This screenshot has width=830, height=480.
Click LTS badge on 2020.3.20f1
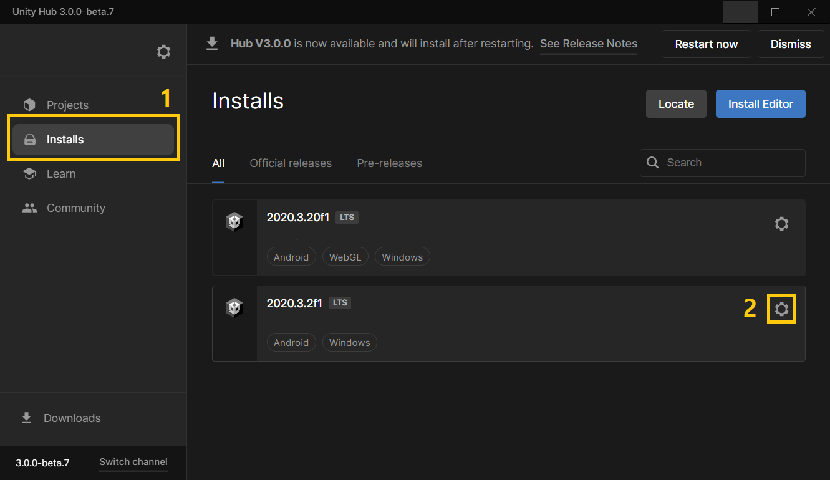[347, 218]
